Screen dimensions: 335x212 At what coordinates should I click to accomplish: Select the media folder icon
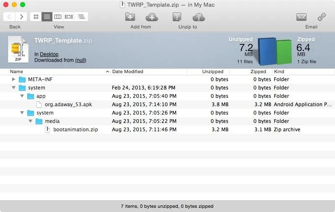[x=39, y=121]
